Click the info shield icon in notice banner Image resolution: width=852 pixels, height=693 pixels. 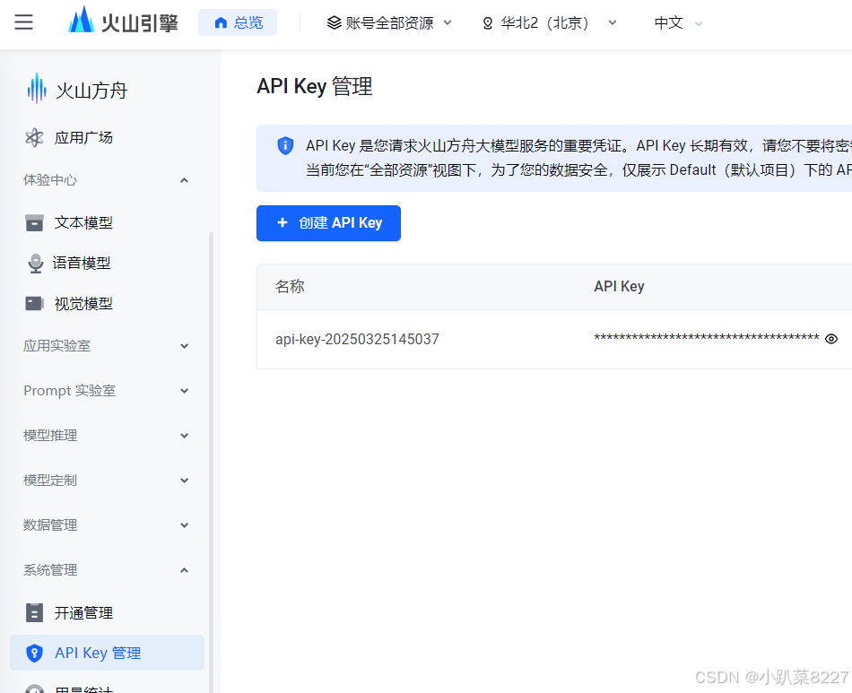[285, 145]
